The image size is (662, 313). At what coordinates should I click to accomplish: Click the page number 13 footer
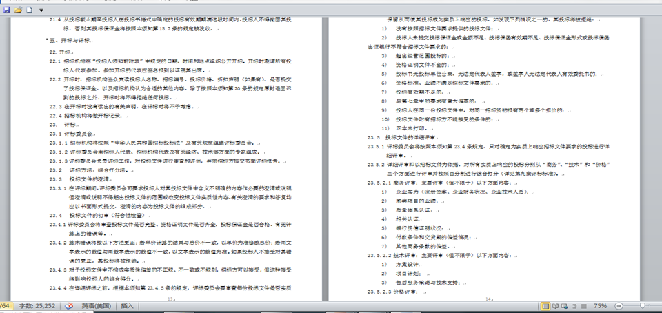170,299
